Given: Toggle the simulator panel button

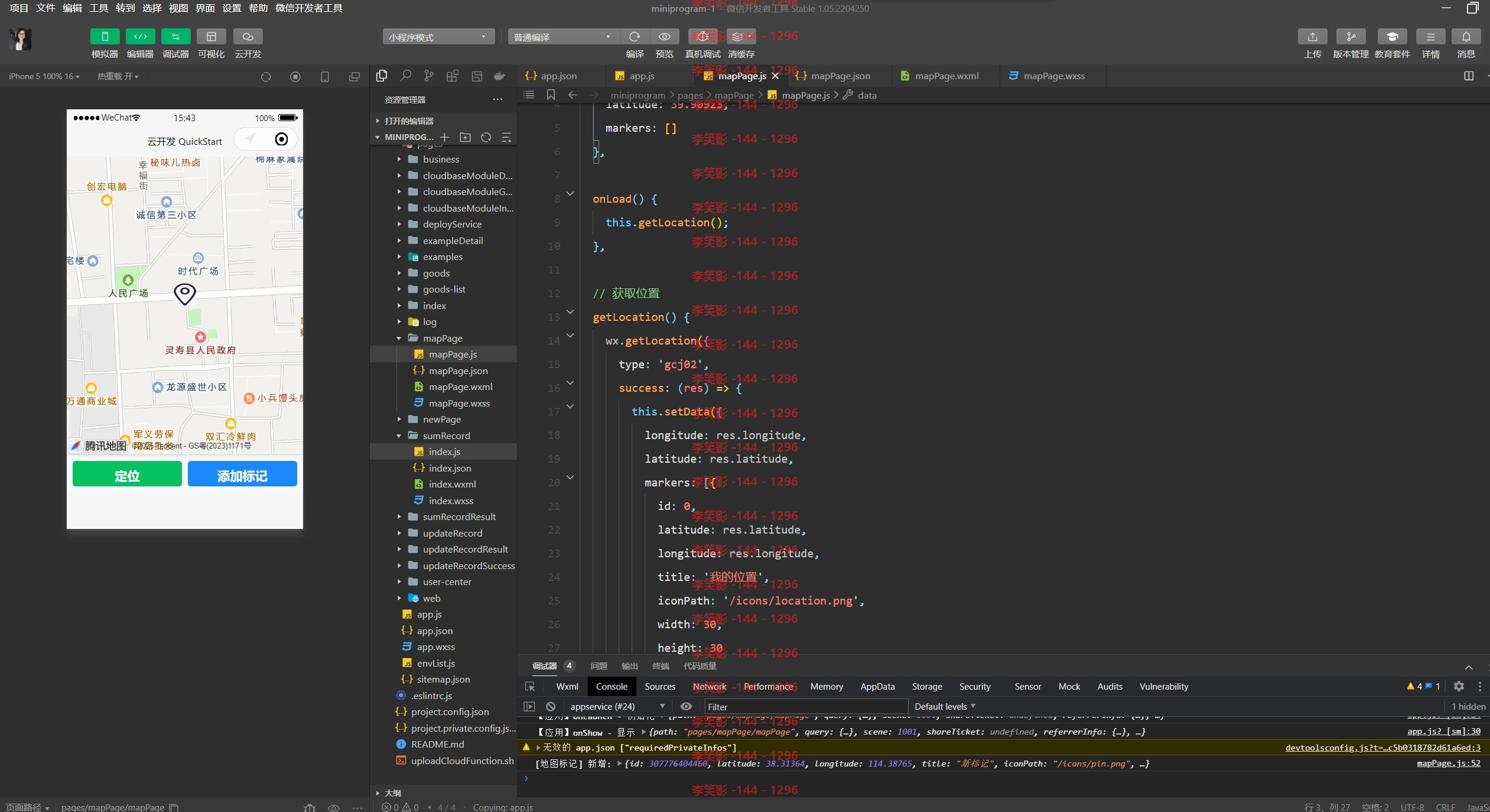Looking at the screenshot, I should [x=105, y=37].
